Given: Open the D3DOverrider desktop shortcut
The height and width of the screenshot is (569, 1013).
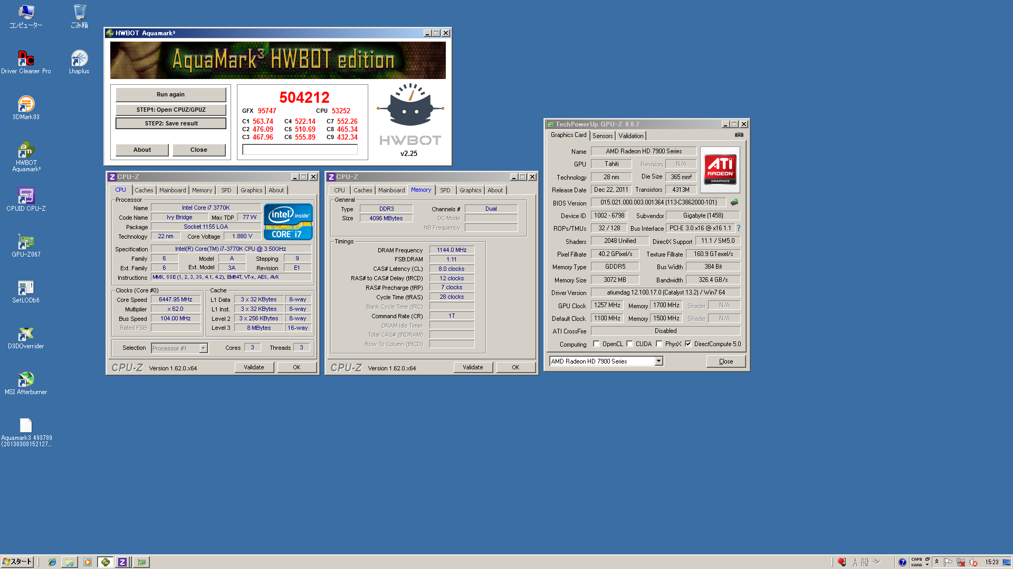Looking at the screenshot, I should coord(26,337).
